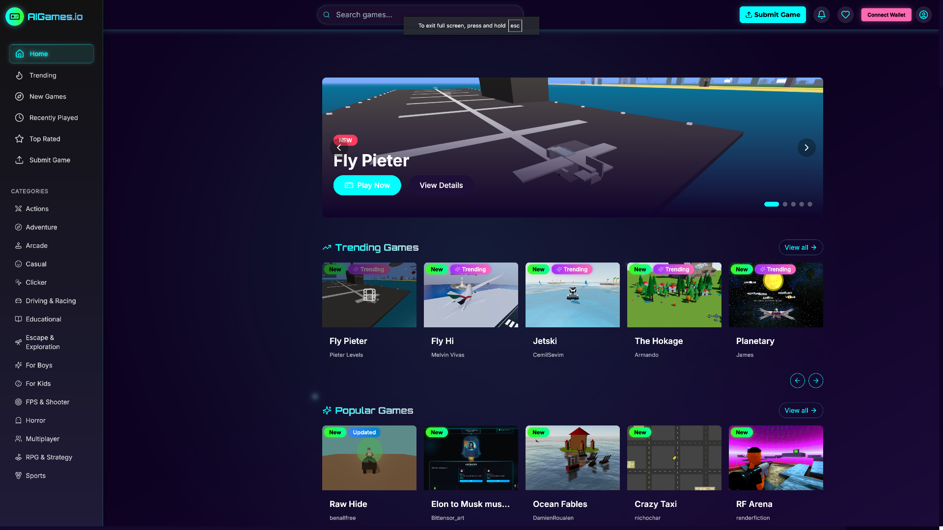Open Jetski game thumbnail
This screenshot has width=943, height=530.
(572, 295)
